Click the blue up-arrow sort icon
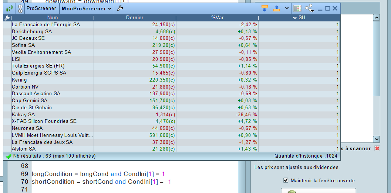Image resolution: width=391 pixels, height=193 pixels. coord(277,8)
